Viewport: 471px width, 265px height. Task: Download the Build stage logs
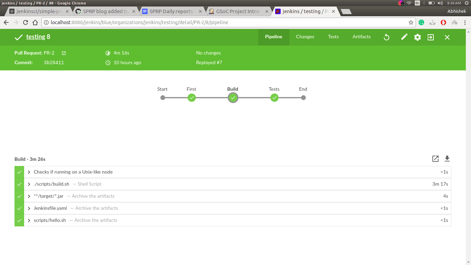tap(447, 159)
